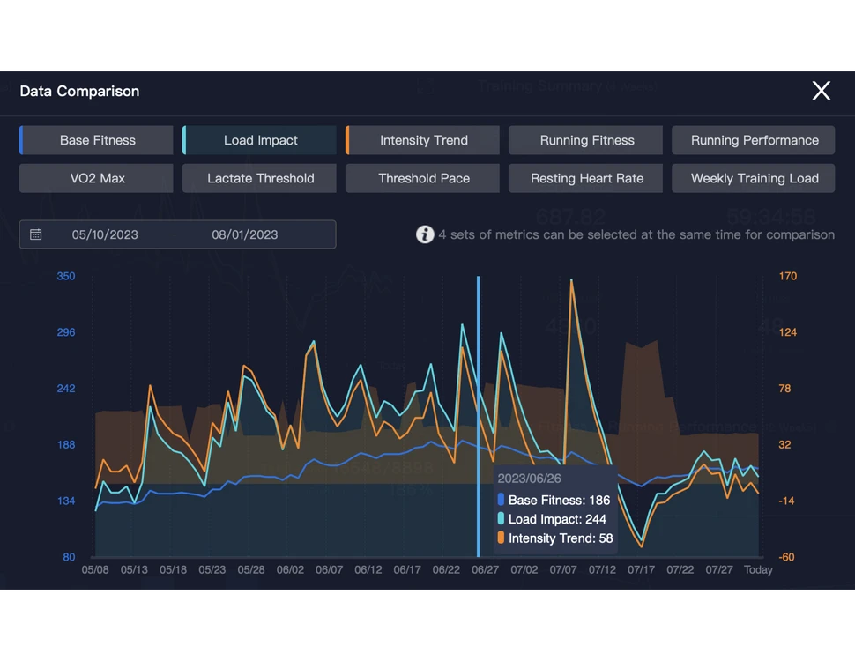
Task: Toggle off the Base Fitness metric
Action: (x=97, y=140)
